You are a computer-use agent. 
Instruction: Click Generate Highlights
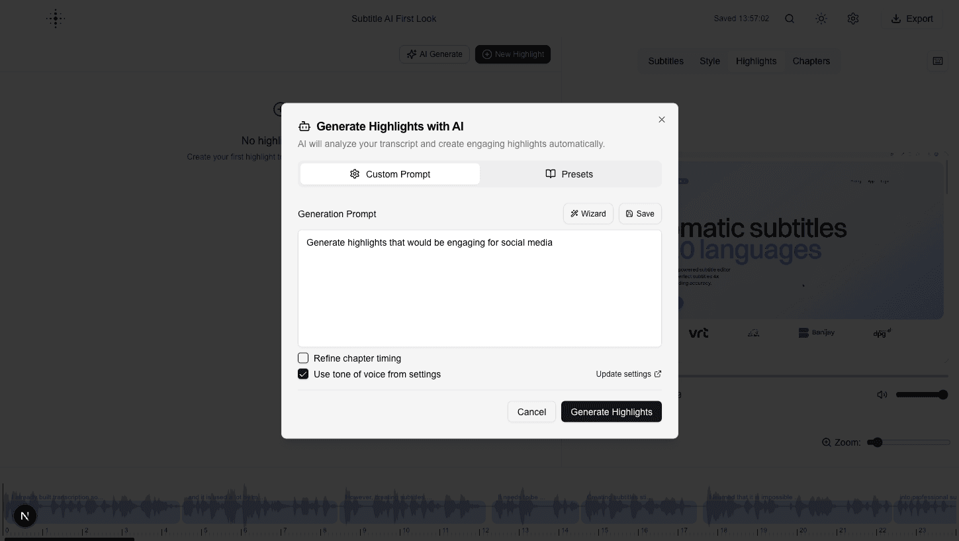pos(611,411)
